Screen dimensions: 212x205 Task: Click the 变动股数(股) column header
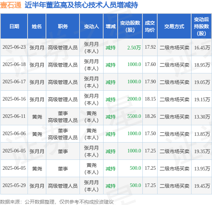point(130,26)
